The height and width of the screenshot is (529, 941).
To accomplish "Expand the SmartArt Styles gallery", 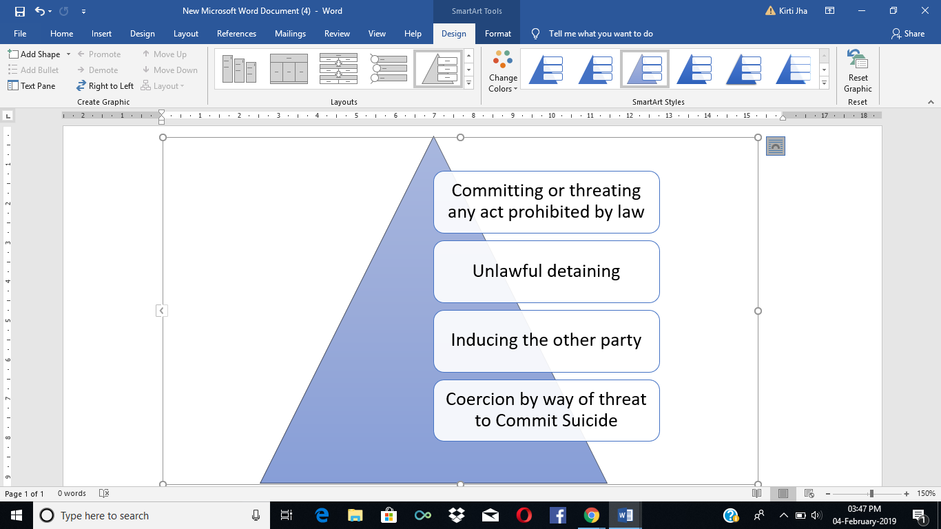I will pyautogui.click(x=825, y=83).
